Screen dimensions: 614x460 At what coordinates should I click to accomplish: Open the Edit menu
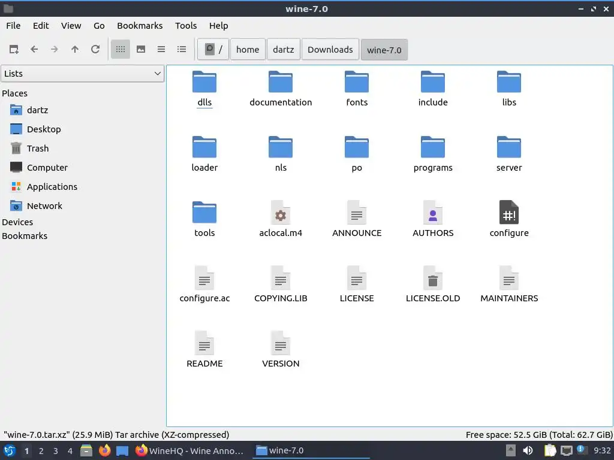coord(41,26)
